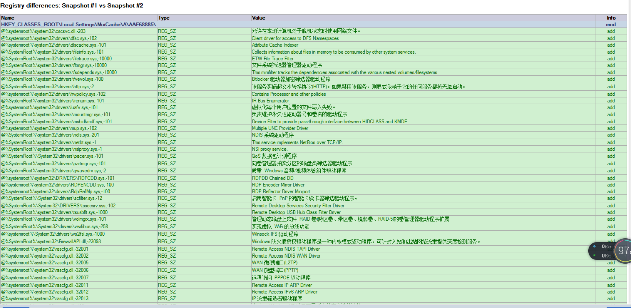The height and width of the screenshot is (308, 631).
Task: Click the 'WAN 微型端口(L2TP)' value
Action: (275, 263)
